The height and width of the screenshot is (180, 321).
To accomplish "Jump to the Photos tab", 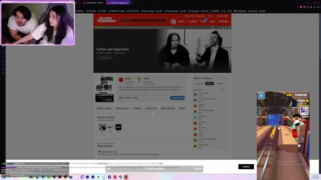I will coord(183,108).
